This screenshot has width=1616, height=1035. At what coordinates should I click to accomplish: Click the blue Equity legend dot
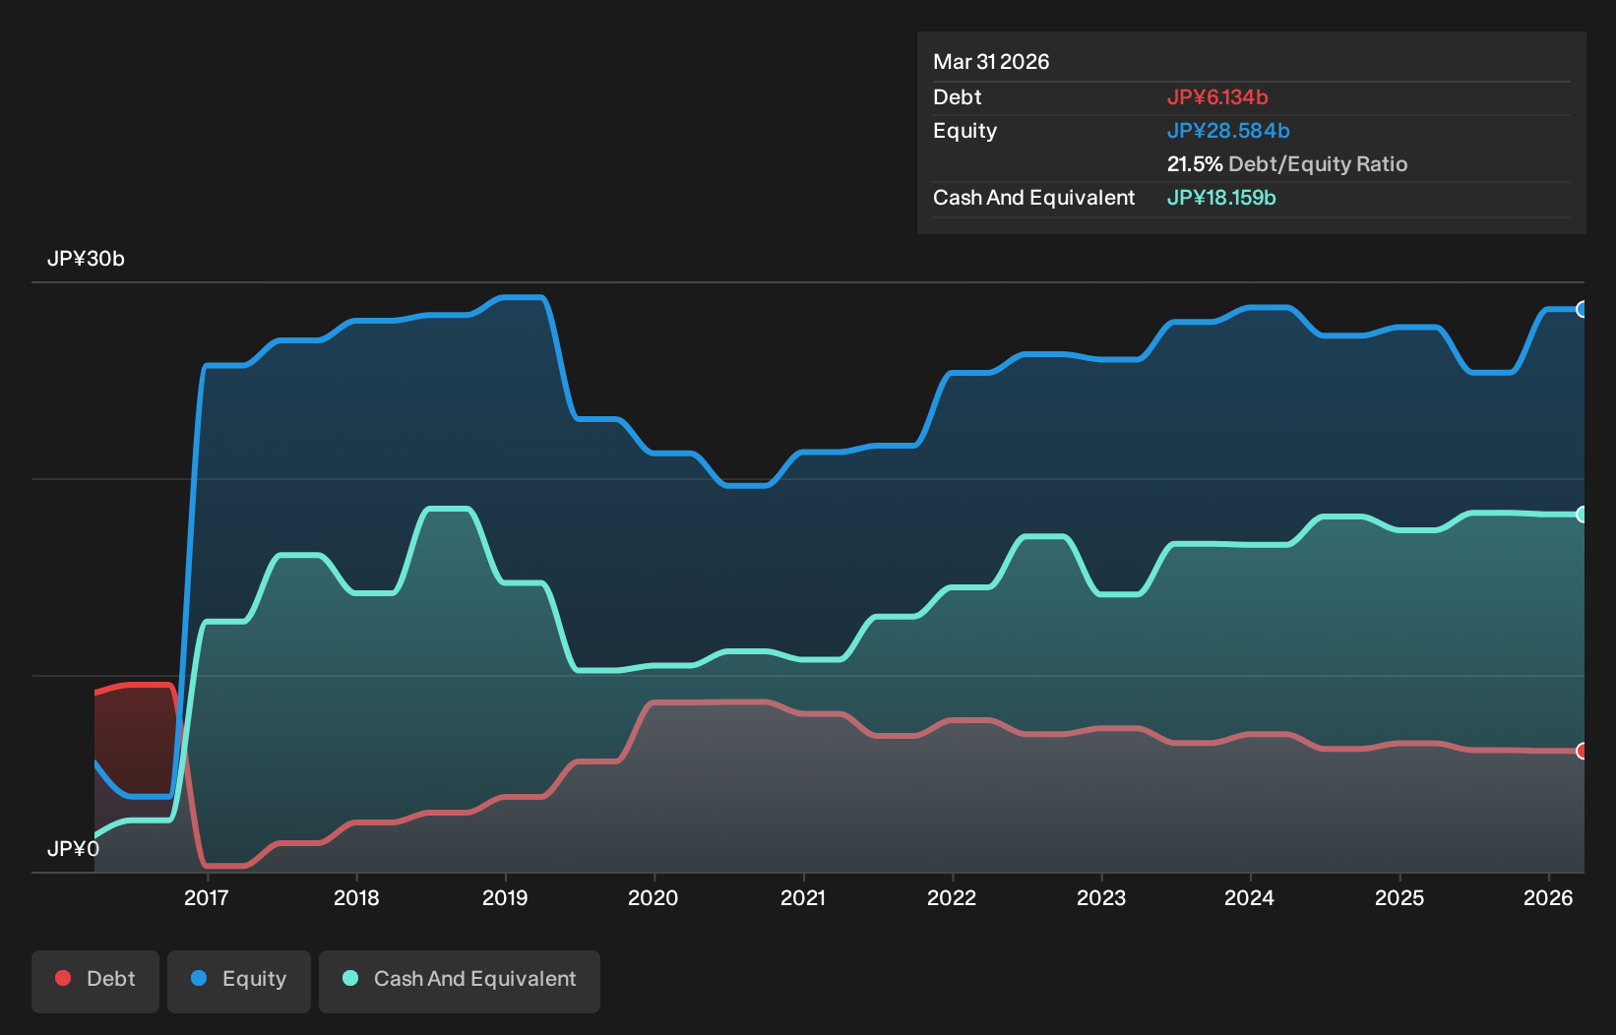click(x=199, y=978)
